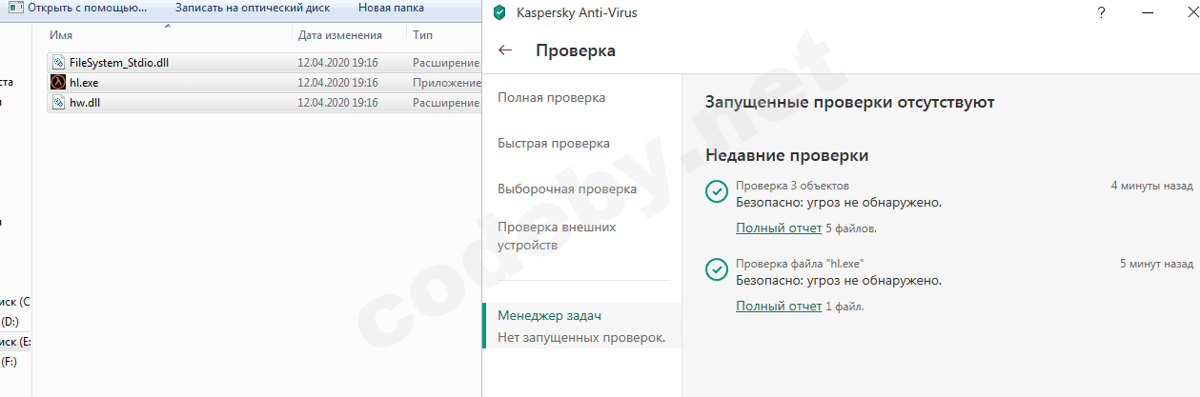The width and height of the screenshot is (1200, 397).
Task: Switch to Быстрая проверка
Action: 554,144
